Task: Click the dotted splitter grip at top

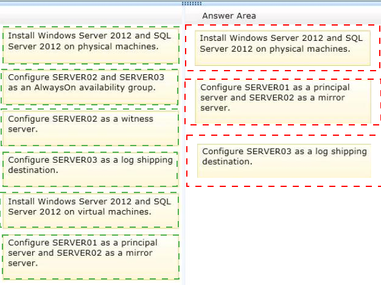Action: [x=192, y=3]
